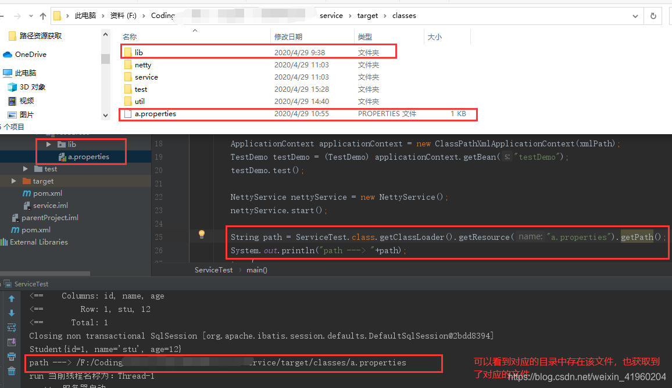Sort files by 类型 column header
The image size is (672, 388).
(x=364, y=37)
